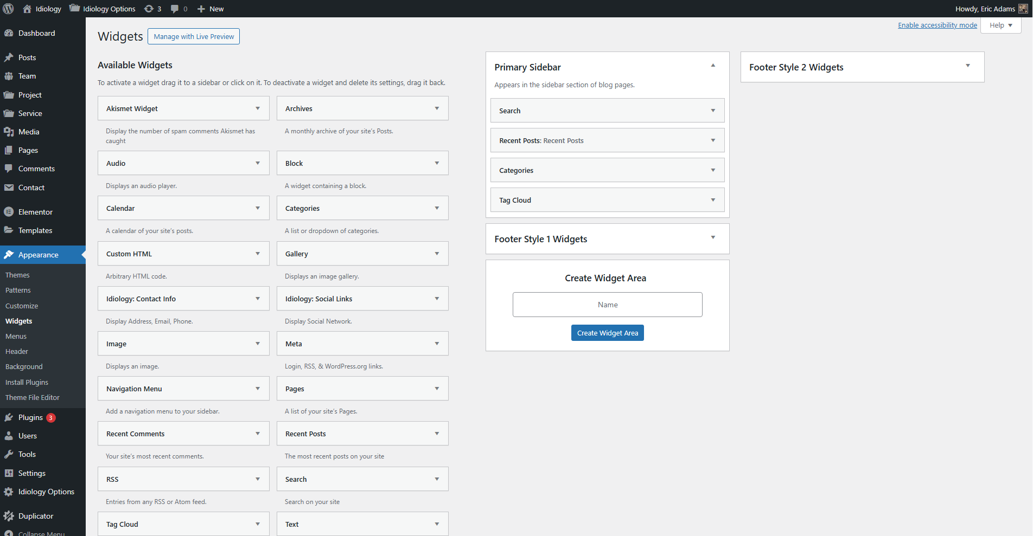Click the WordPress logo icon
This screenshot has width=1033, height=536.
(8, 9)
